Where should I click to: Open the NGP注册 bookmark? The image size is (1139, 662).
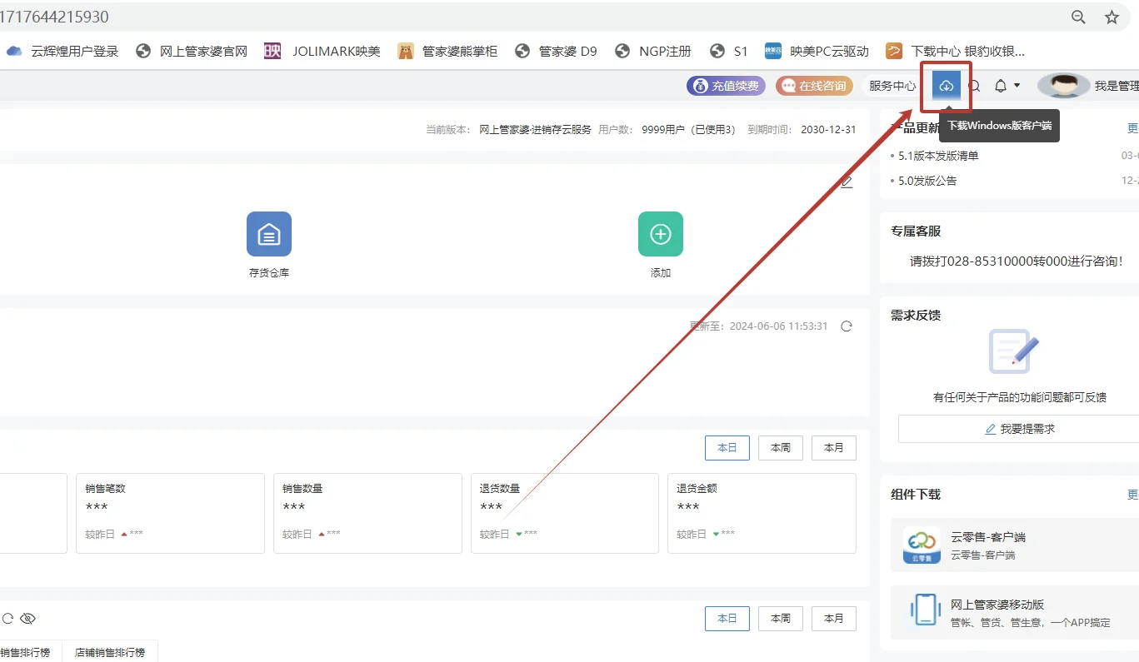(653, 51)
